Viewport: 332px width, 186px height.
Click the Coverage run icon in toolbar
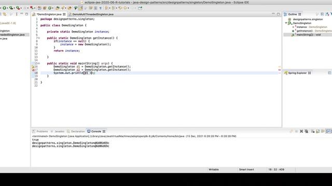pyautogui.click(x=11, y=8)
